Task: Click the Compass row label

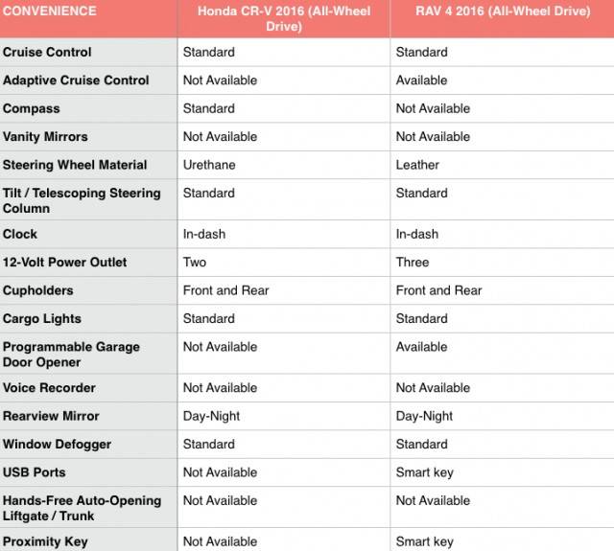Action: pyautogui.click(x=32, y=108)
